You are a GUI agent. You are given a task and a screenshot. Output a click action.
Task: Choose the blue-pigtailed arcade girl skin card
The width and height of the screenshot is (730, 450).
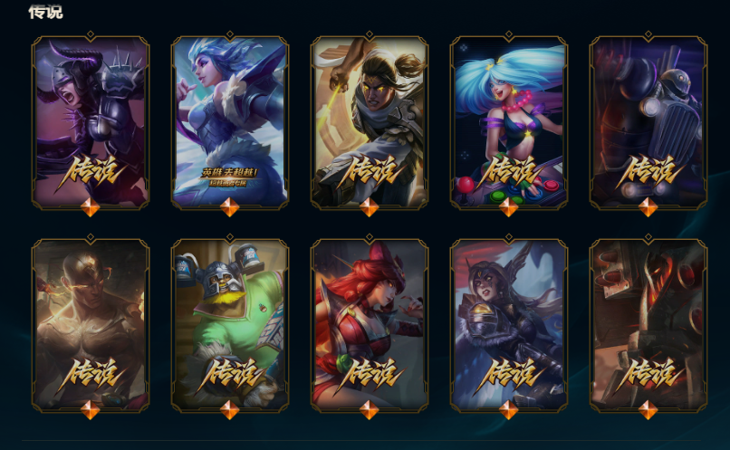pos(509,122)
